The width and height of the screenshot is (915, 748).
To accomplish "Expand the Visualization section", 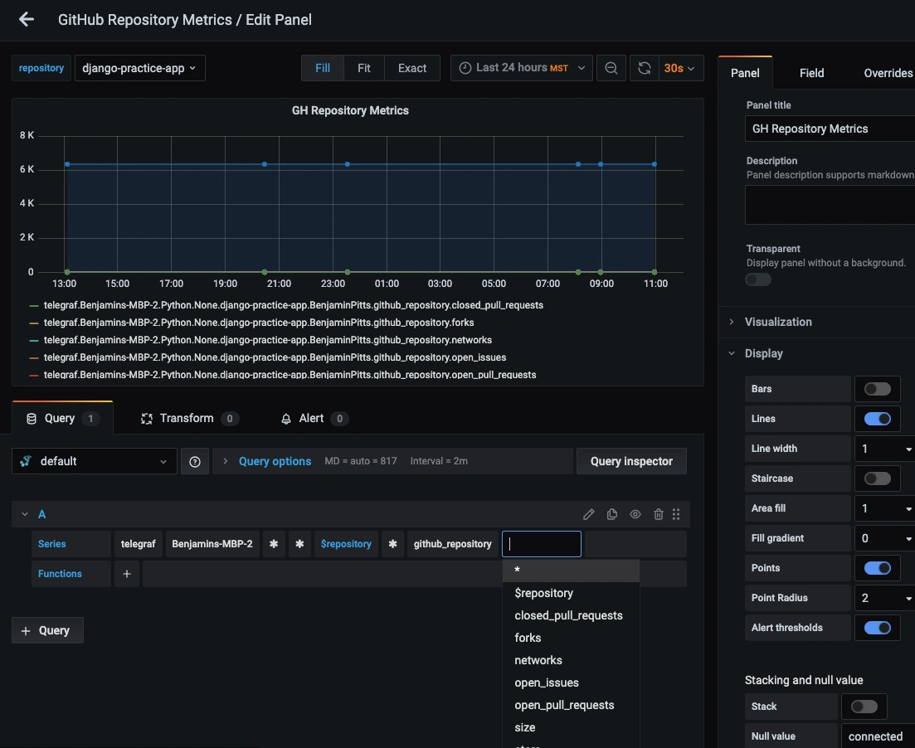I will (x=778, y=322).
